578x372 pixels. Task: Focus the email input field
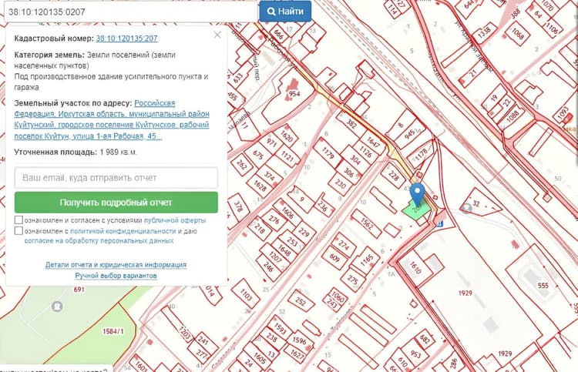[x=116, y=178]
